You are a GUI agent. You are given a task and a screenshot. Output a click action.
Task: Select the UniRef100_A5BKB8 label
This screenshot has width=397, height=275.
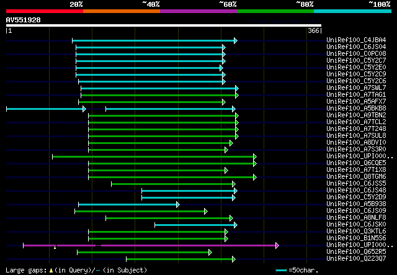pyautogui.click(x=356, y=109)
